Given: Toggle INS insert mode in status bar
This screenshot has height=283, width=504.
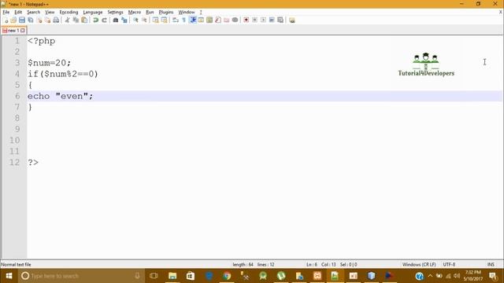Looking at the screenshot, I should pyautogui.click(x=491, y=265).
